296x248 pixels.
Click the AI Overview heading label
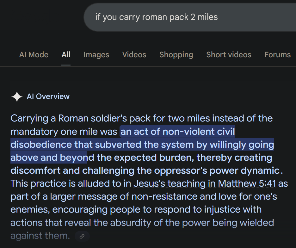click(x=48, y=96)
